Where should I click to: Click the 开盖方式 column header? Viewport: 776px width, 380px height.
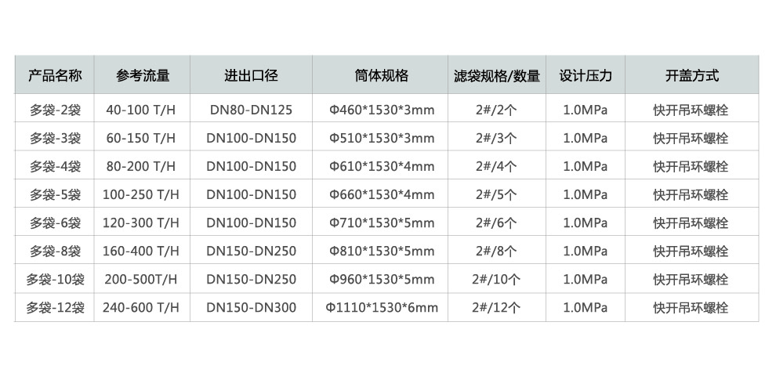click(691, 76)
